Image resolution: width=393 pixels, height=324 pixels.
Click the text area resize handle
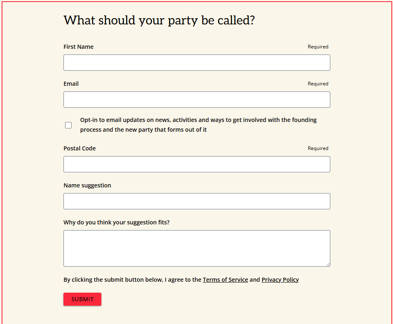point(328,264)
